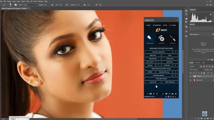Click the Frequency Separation button
The width and height of the screenshot is (214, 120).
(158, 52)
